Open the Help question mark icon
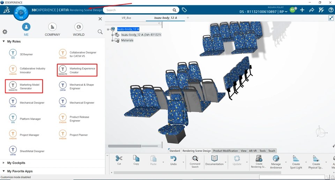Image resolution: width=335 pixels, height=180 pixels. click(x=331, y=10)
